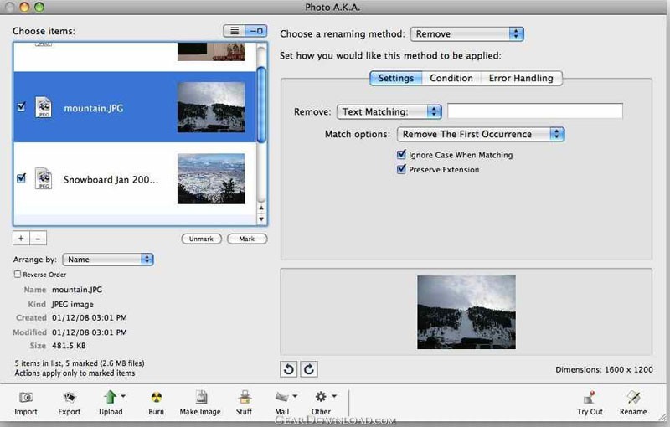The height and width of the screenshot is (427, 670).
Task: Click the list scroll down arrow
Action: tap(261, 219)
